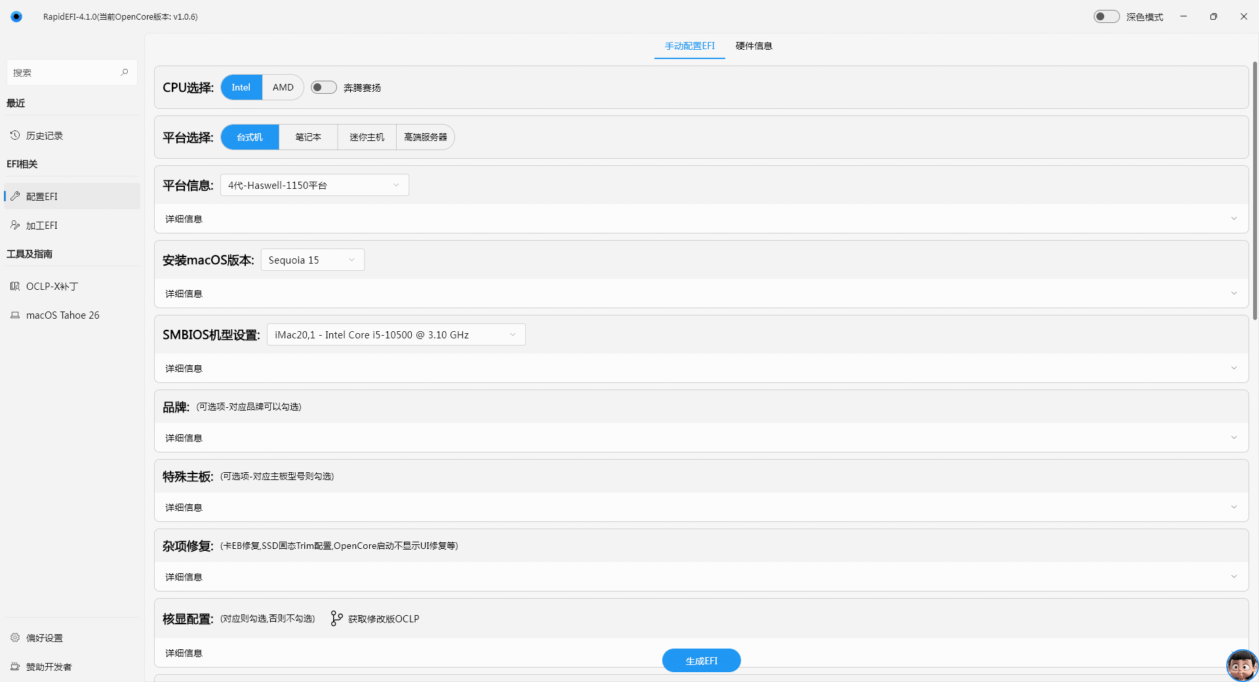Switch to the 硬件信息 tab
The height and width of the screenshot is (682, 1259).
pyautogui.click(x=753, y=46)
